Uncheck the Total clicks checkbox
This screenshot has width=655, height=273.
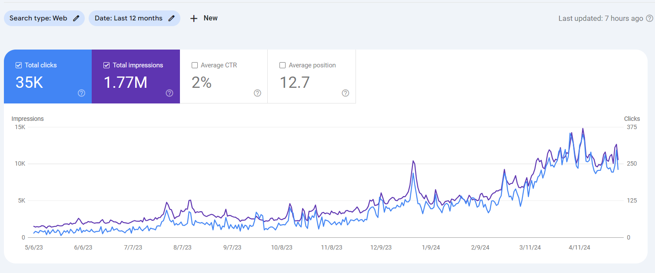(x=18, y=65)
